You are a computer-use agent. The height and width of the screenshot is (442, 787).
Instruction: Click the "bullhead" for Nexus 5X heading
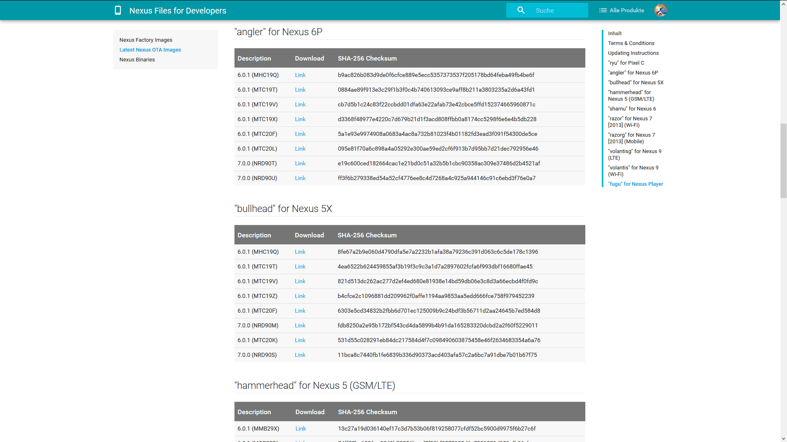click(283, 209)
